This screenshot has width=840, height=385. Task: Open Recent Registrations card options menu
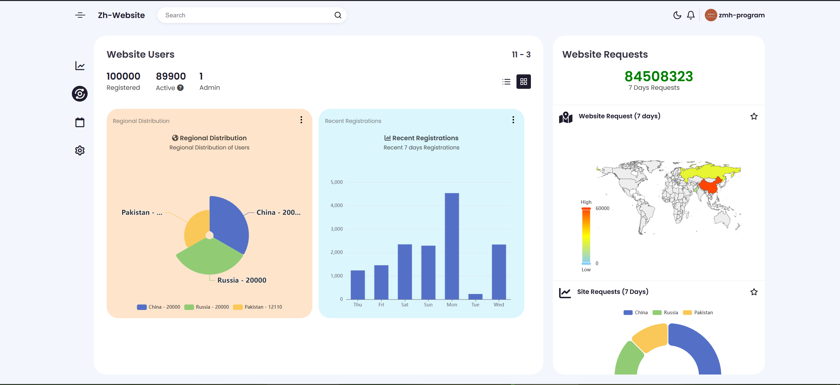click(x=513, y=120)
